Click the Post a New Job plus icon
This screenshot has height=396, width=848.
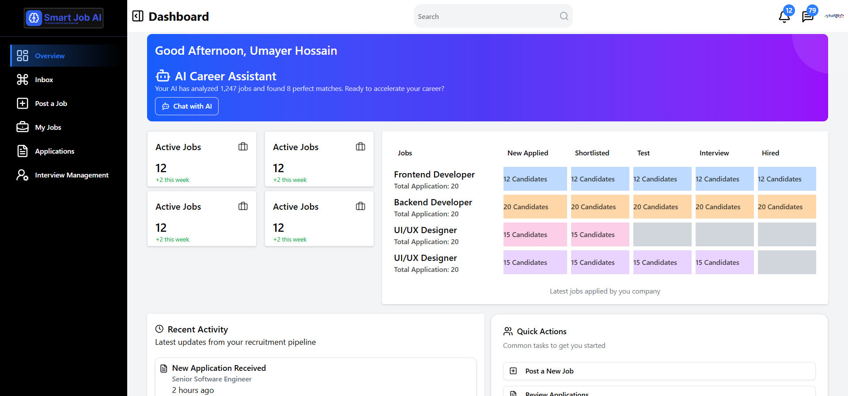513,371
